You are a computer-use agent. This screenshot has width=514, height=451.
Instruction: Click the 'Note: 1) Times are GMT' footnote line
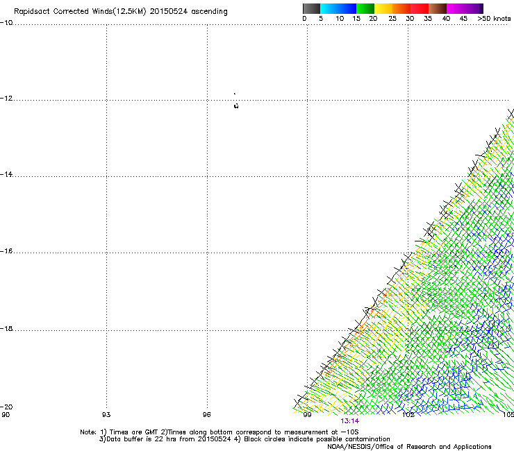[219, 432]
